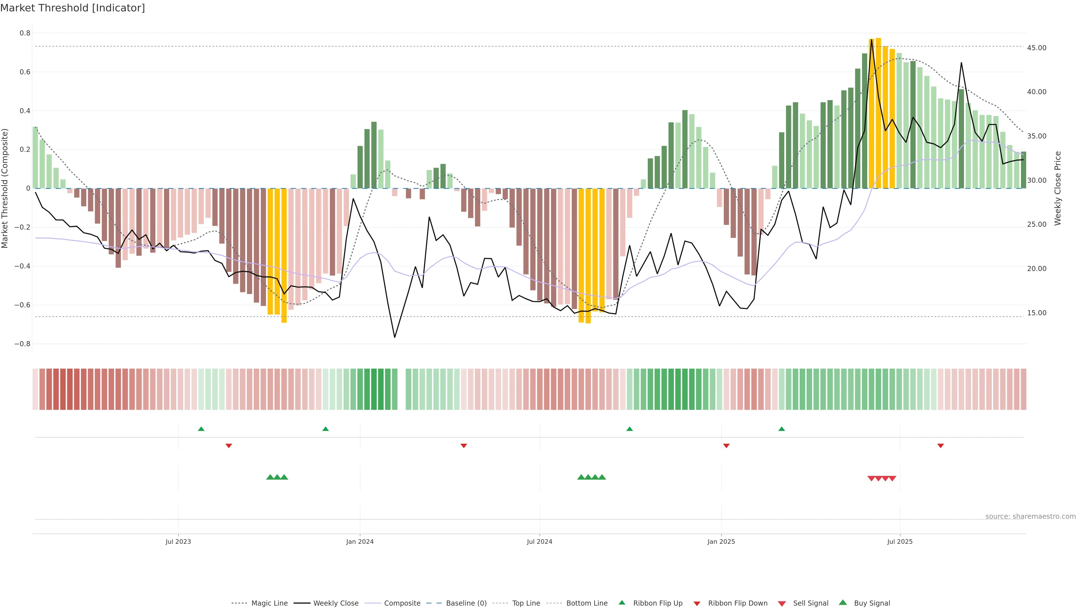This screenshot has height=613, width=1090.
Task: Click the Ribbon Flip Down legend triangle icon
Action: (x=697, y=603)
